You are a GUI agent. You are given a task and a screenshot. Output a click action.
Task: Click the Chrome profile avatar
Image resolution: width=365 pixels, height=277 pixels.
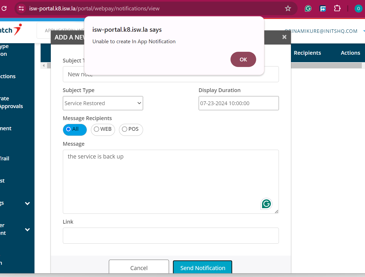point(358,9)
